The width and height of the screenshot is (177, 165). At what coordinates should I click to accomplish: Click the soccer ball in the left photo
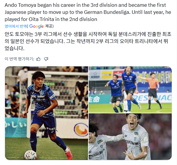[x=30, y=155]
